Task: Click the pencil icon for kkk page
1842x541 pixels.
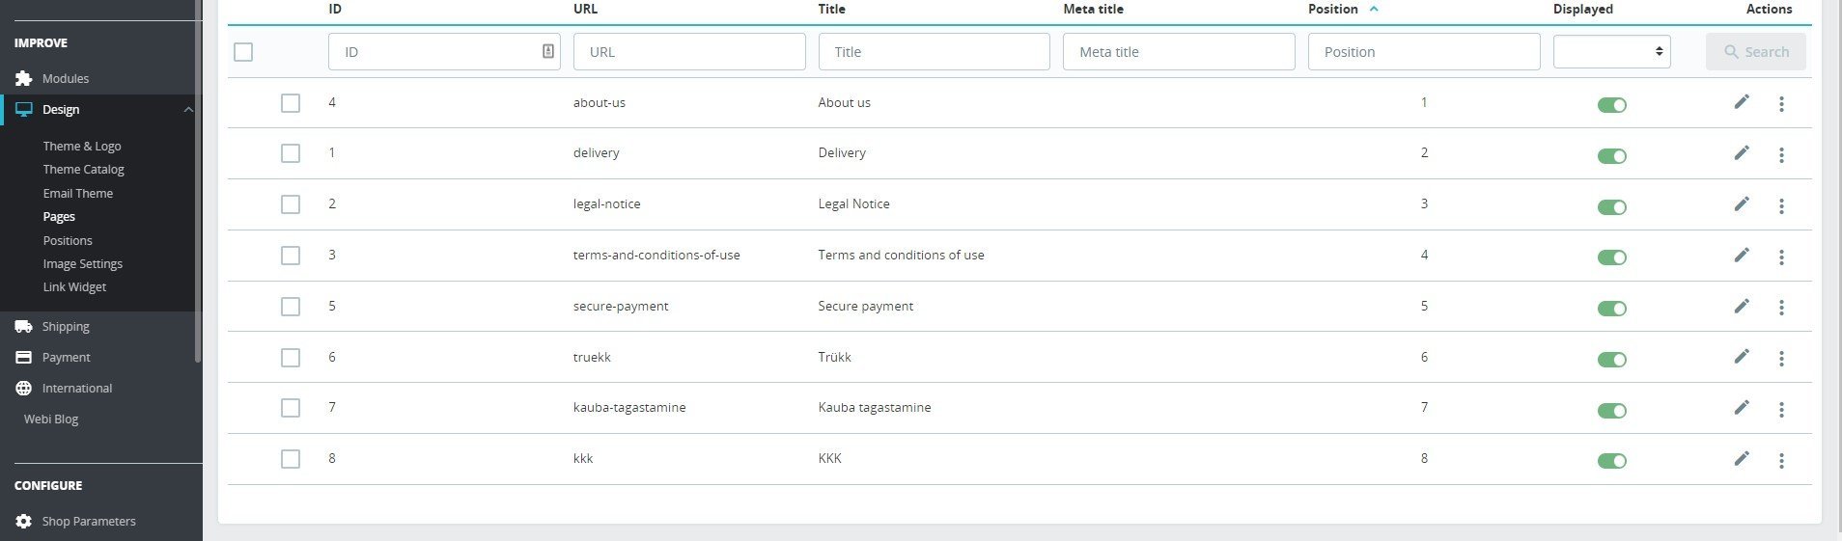Action: (x=1741, y=459)
